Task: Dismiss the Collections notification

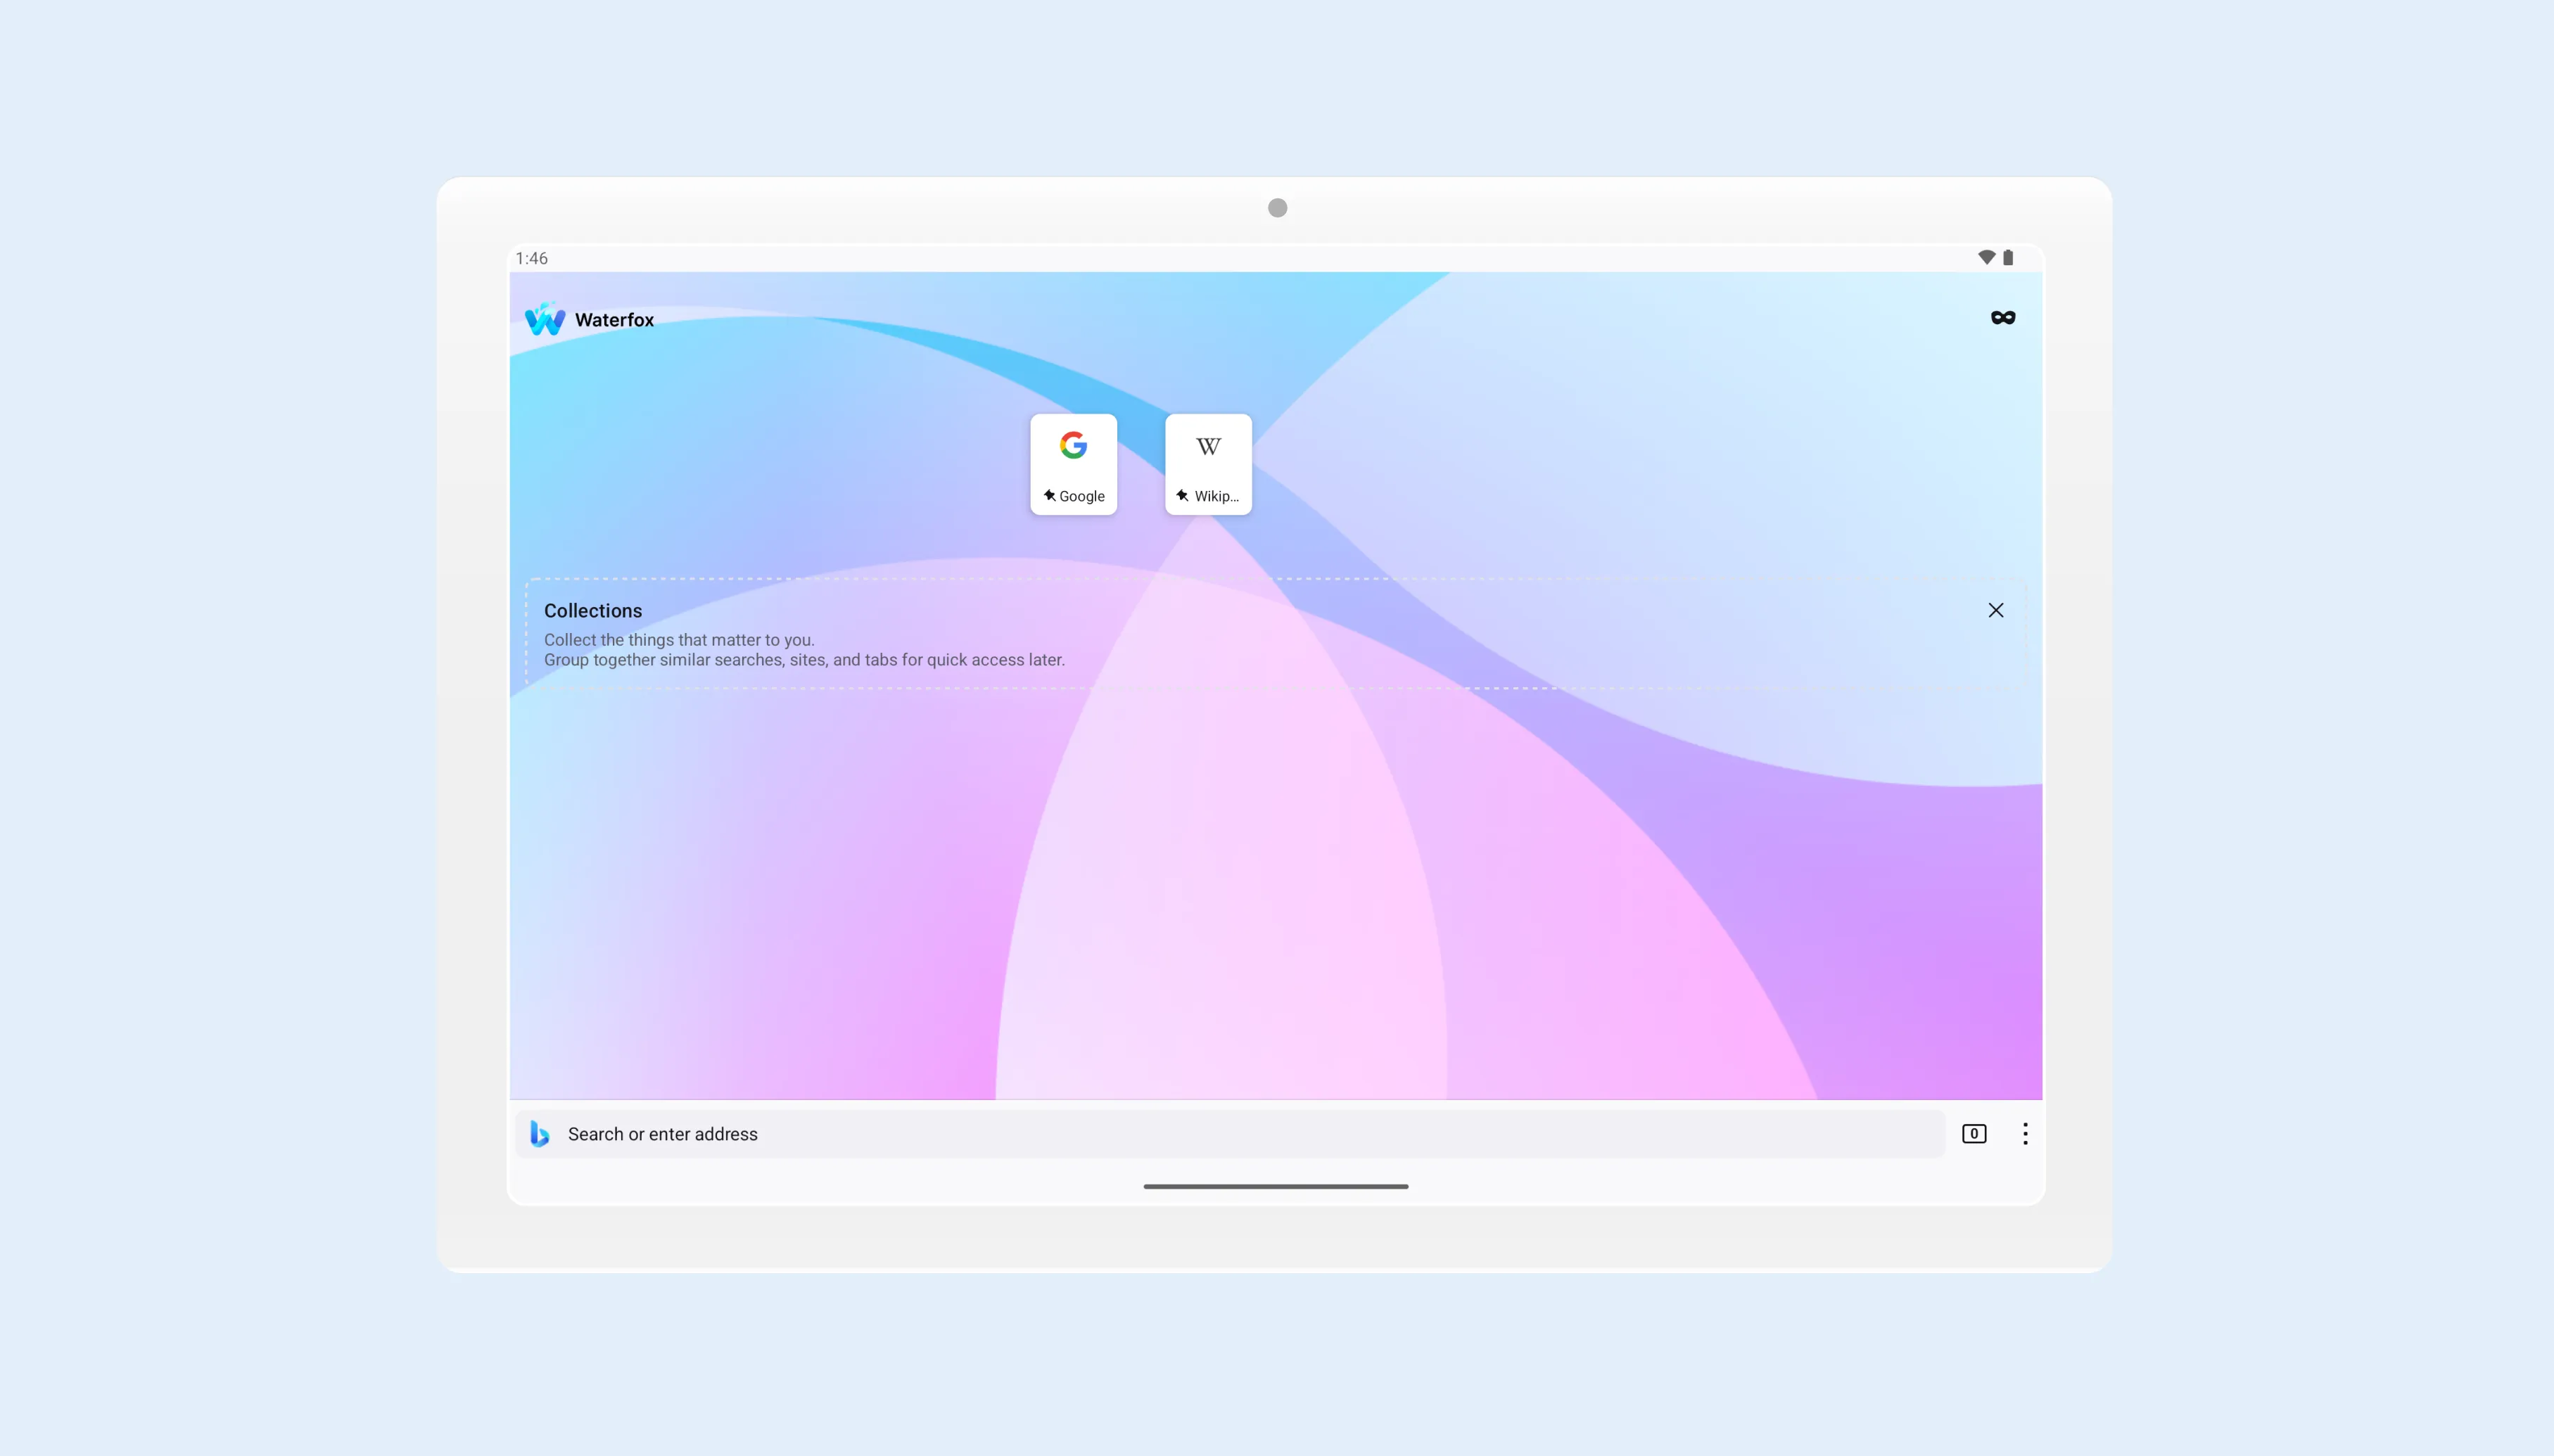Action: 1996,611
